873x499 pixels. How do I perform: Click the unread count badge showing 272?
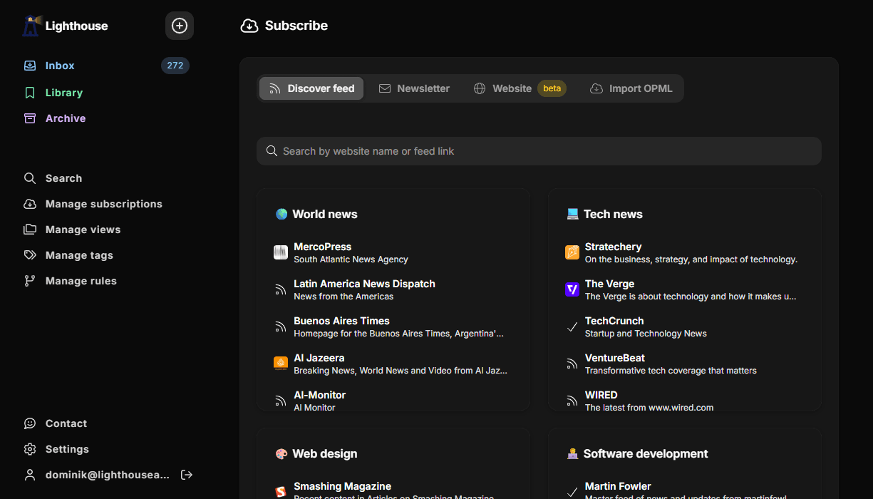[175, 65]
